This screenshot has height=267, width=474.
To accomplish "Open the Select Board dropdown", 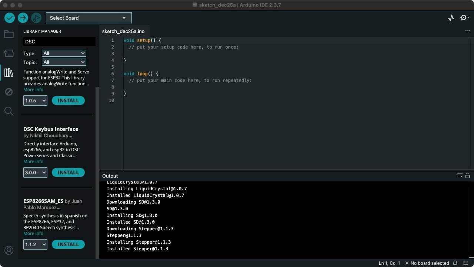I will (x=89, y=18).
